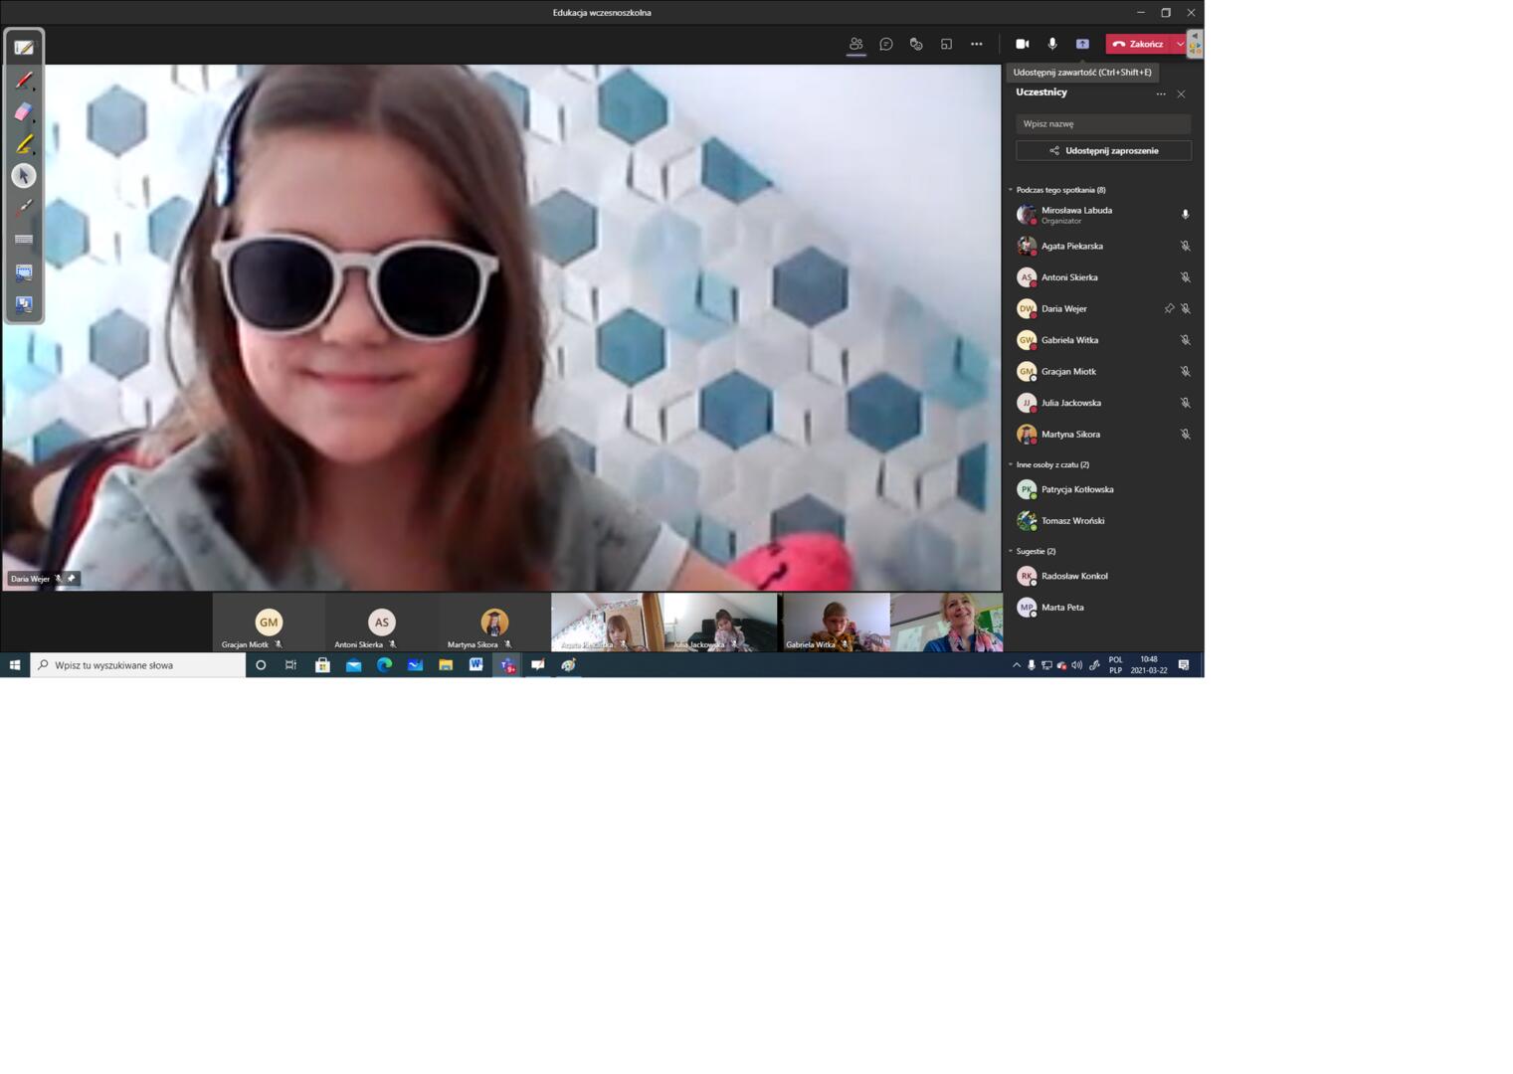The width and height of the screenshot is (1513, 1074).
Task: Select the pink eraser tool
Action: pos(24,112)
